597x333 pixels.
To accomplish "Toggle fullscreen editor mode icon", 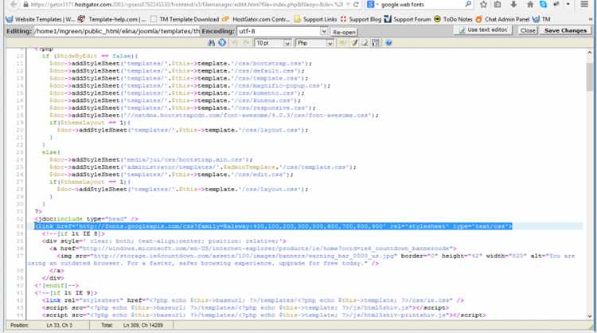I will (x=376, y=43).
